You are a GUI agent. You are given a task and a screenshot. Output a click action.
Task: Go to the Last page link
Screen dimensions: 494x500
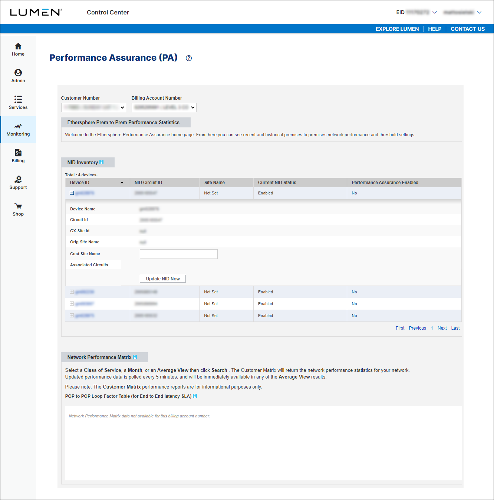[x=455, y=328]
